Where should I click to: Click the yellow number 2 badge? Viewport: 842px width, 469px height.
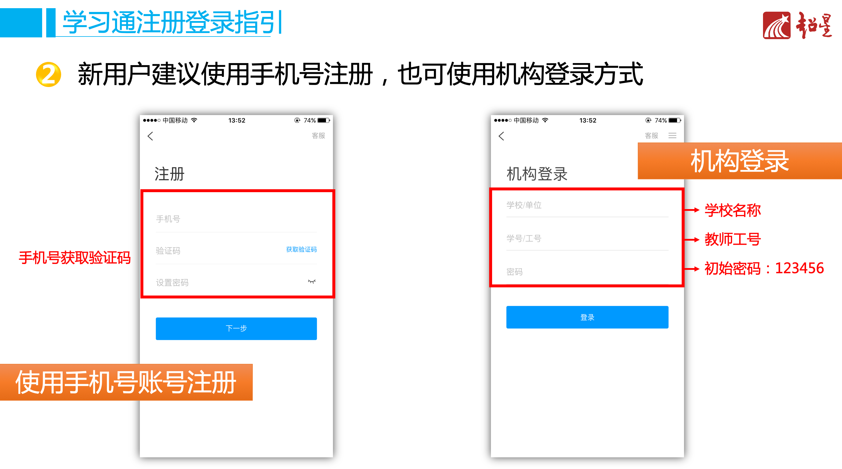(48, 74)
